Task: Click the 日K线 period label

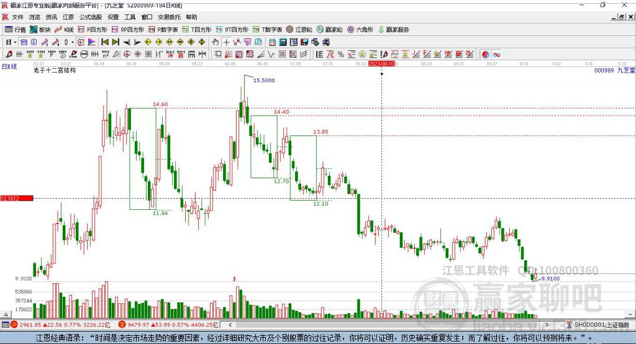Action: coord(9,67)
